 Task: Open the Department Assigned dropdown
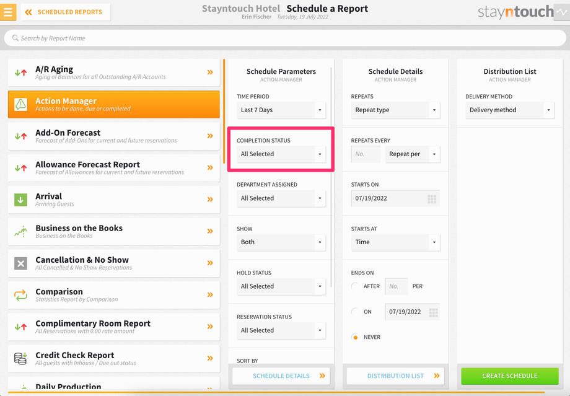coord(281,198)
